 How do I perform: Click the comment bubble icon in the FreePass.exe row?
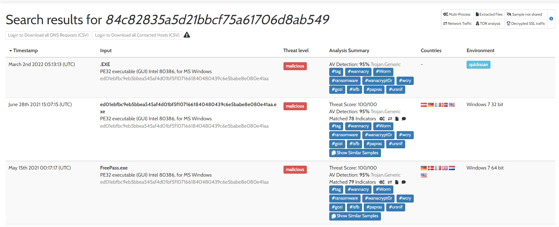404,182
